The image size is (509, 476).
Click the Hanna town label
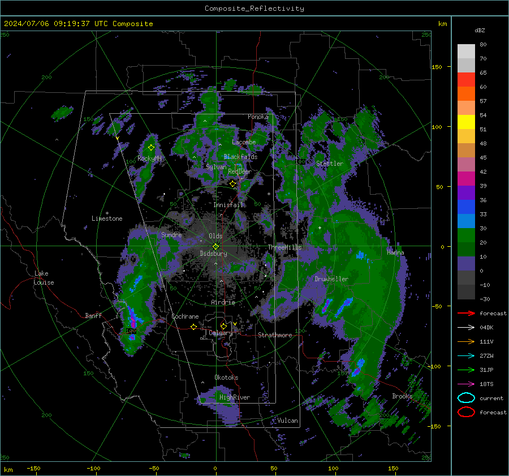395,252
